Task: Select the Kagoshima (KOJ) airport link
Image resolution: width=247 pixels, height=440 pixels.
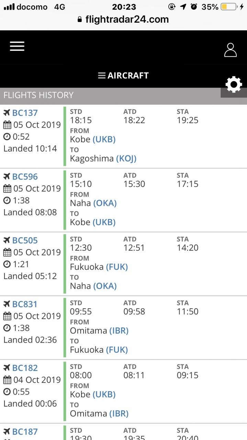Action: click(x=103, y=158)
